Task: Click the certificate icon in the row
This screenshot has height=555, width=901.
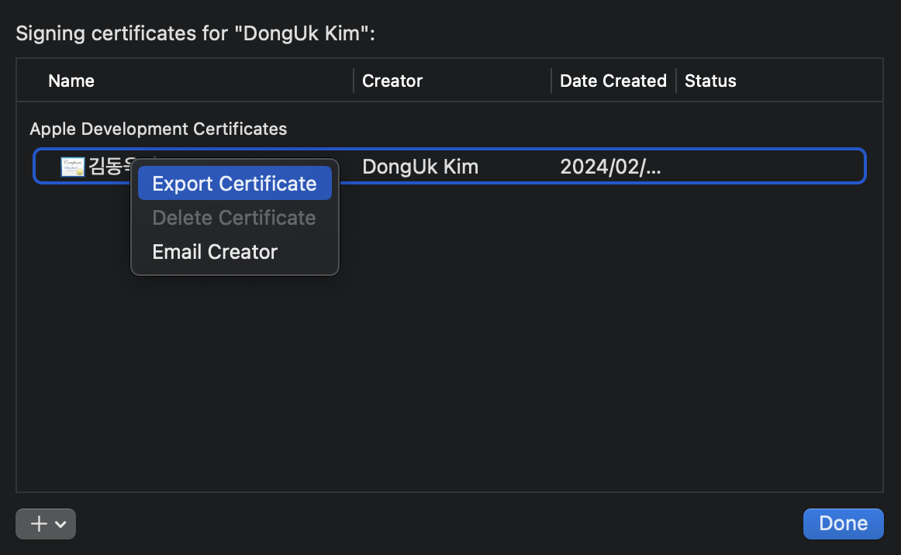Action: [72, 167]
